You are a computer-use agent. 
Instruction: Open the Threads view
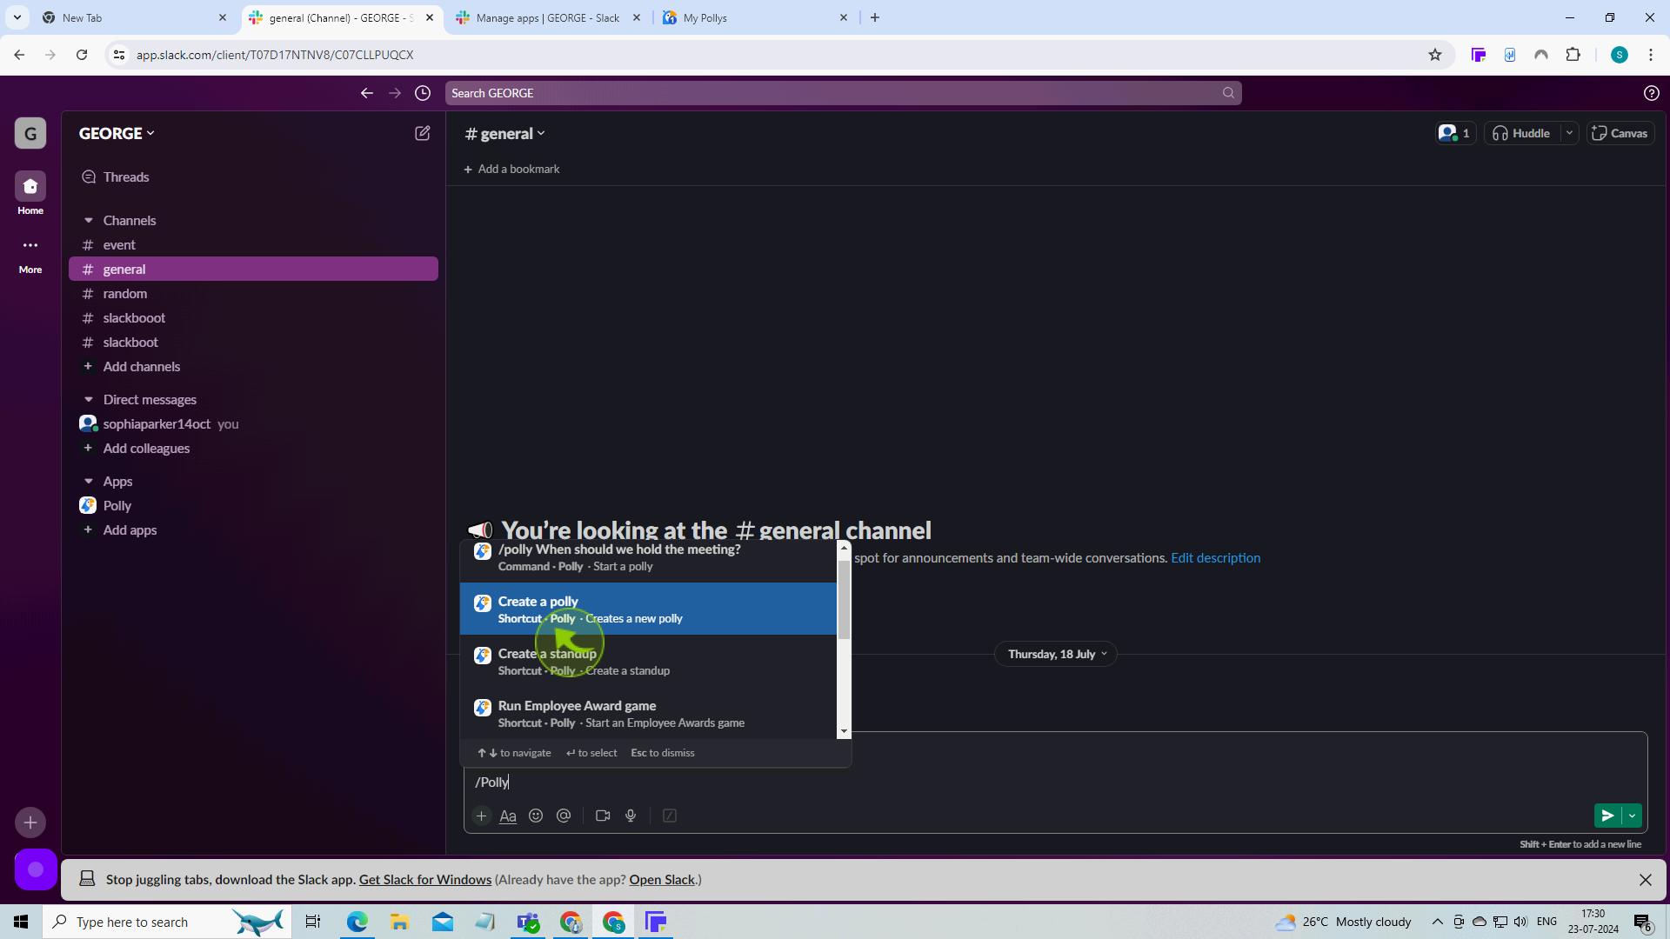click(x=253, y=177)
